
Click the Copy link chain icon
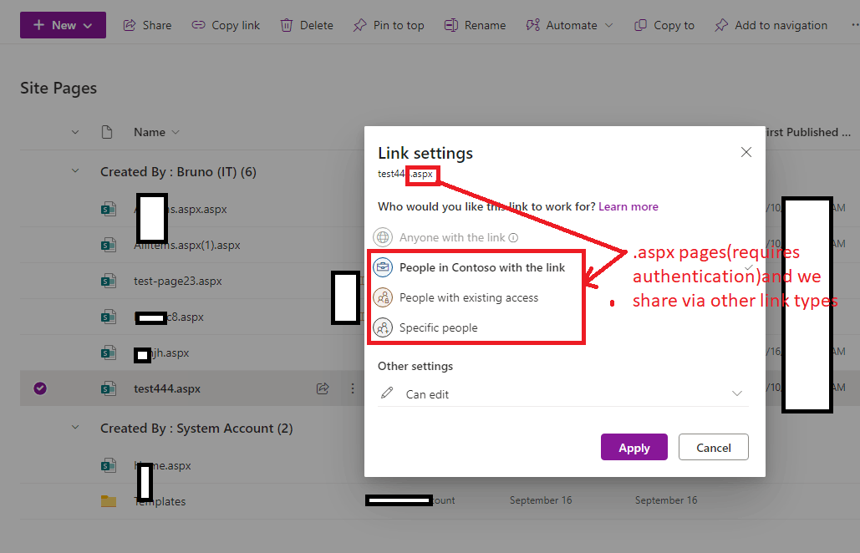pyautogui.click(x=199, y=25)
